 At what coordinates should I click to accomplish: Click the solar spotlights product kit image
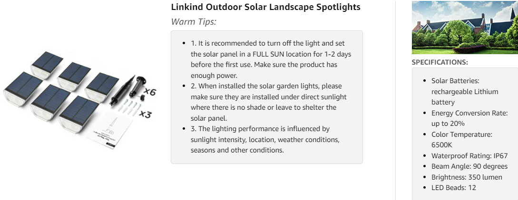pos(79,100)
